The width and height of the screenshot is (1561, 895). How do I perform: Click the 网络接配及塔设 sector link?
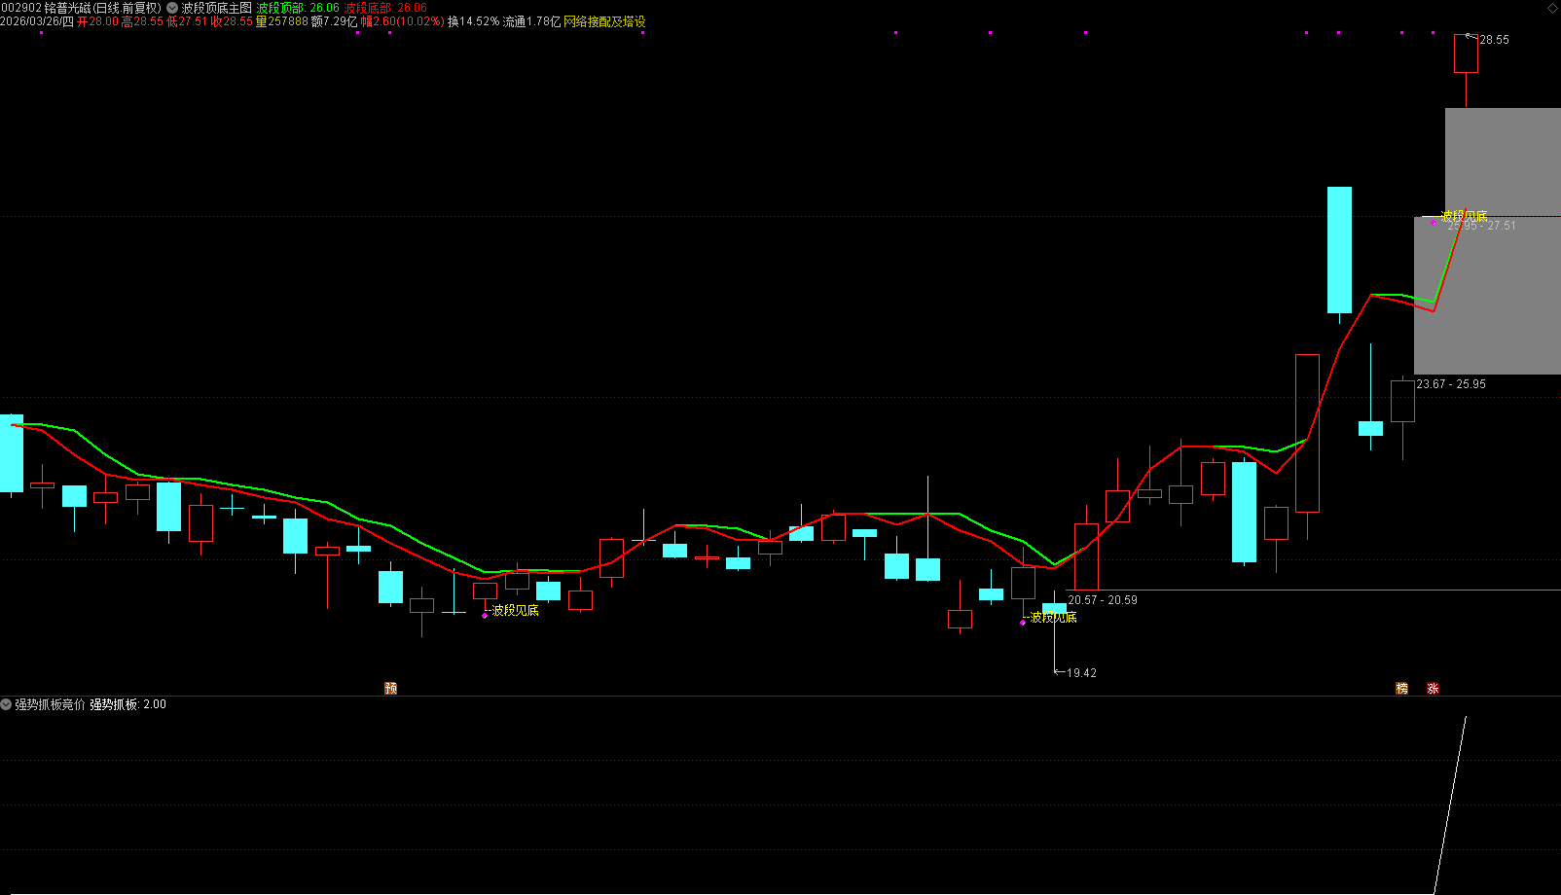(604, 21)
